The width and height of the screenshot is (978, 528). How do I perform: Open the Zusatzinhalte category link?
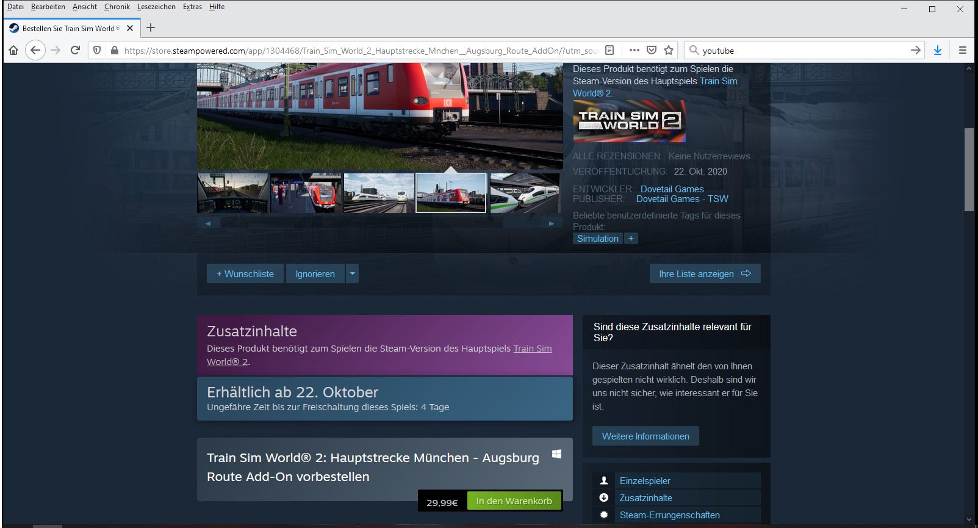[645, 497]
